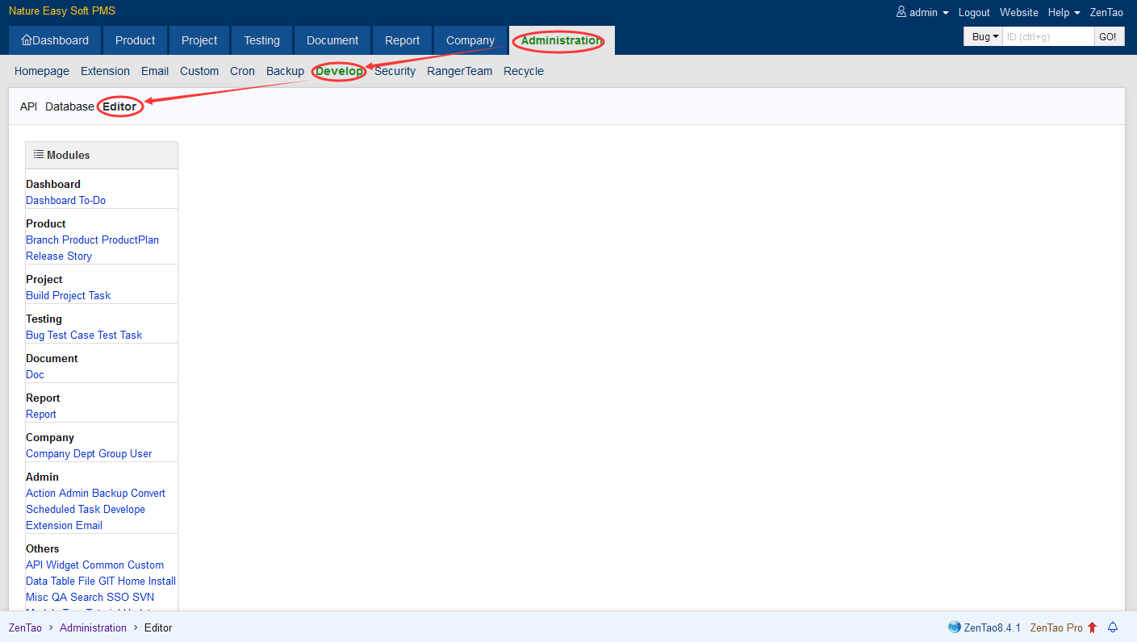Image resolution: width=1137 pixels, height=642 pixels.
Task: Open the Bug search type dropdown
Action: tap(984, 36)
